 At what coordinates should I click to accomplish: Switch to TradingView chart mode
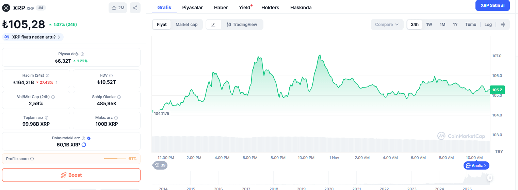tap(242, 25)
